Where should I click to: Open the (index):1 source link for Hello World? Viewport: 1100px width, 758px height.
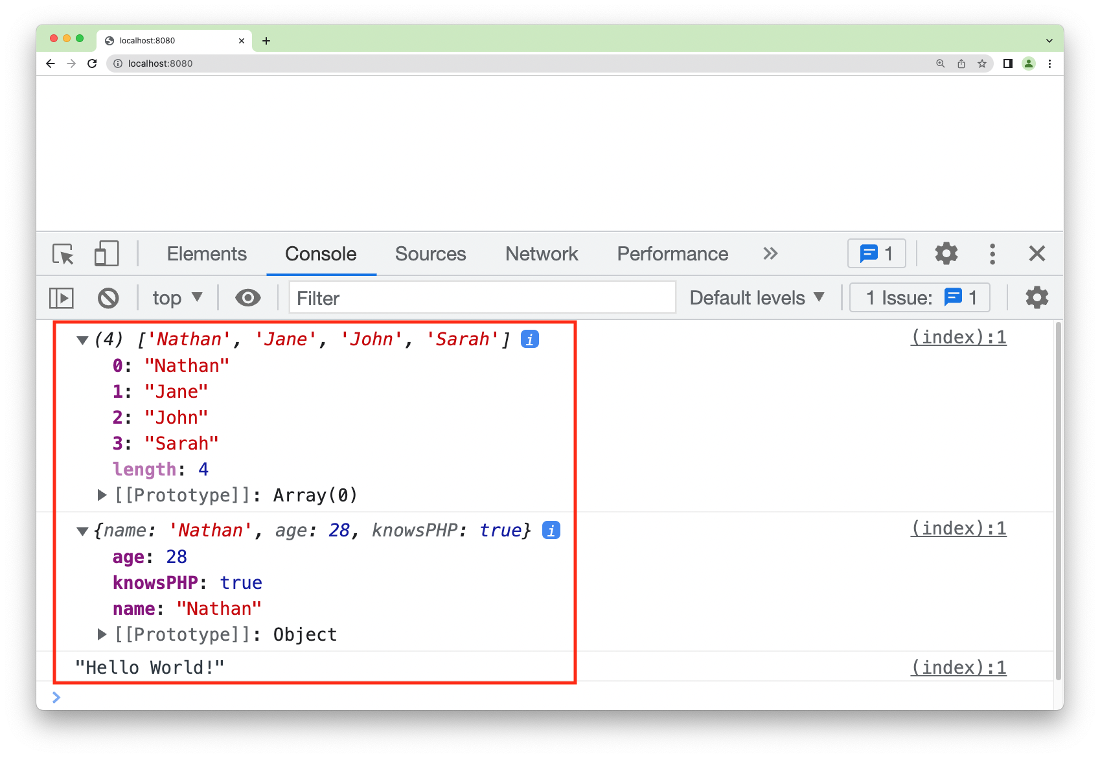click(x=958, y=667)
